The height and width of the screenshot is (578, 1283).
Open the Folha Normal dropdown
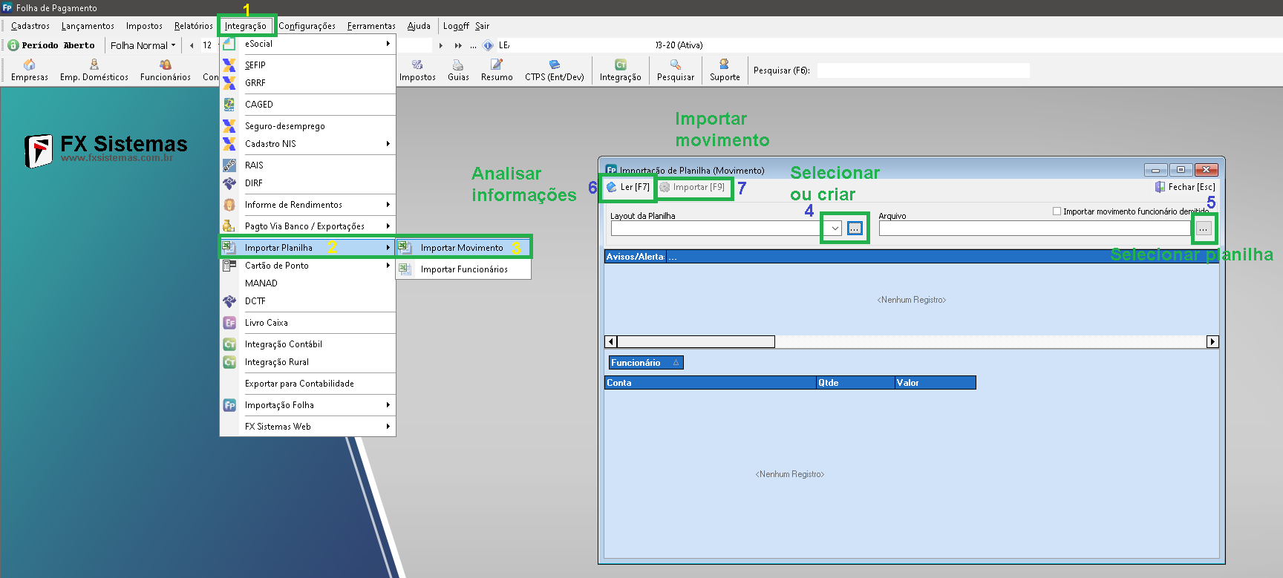(143, 45)
